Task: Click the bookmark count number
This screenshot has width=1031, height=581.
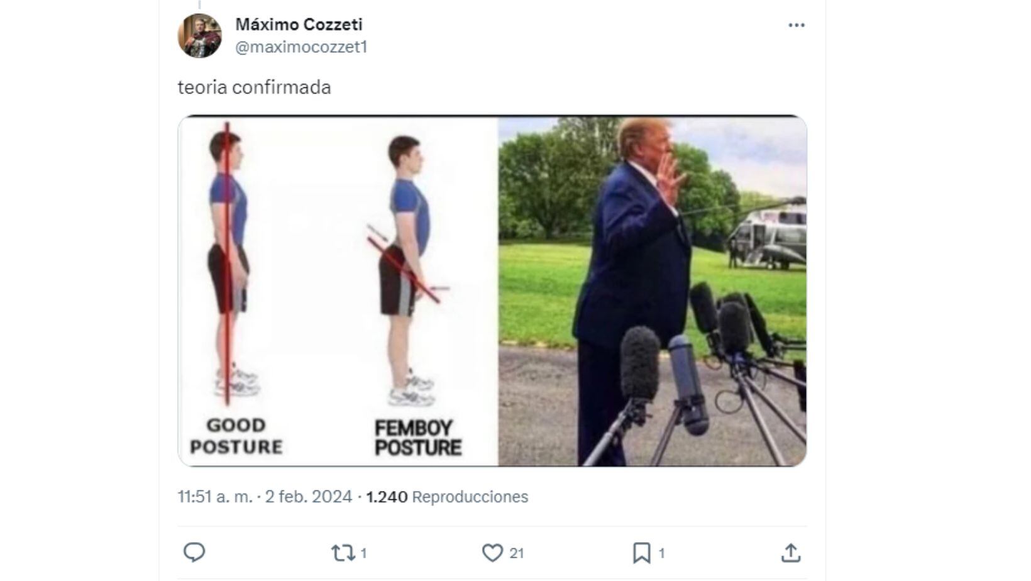Action: tap(661, 553)
